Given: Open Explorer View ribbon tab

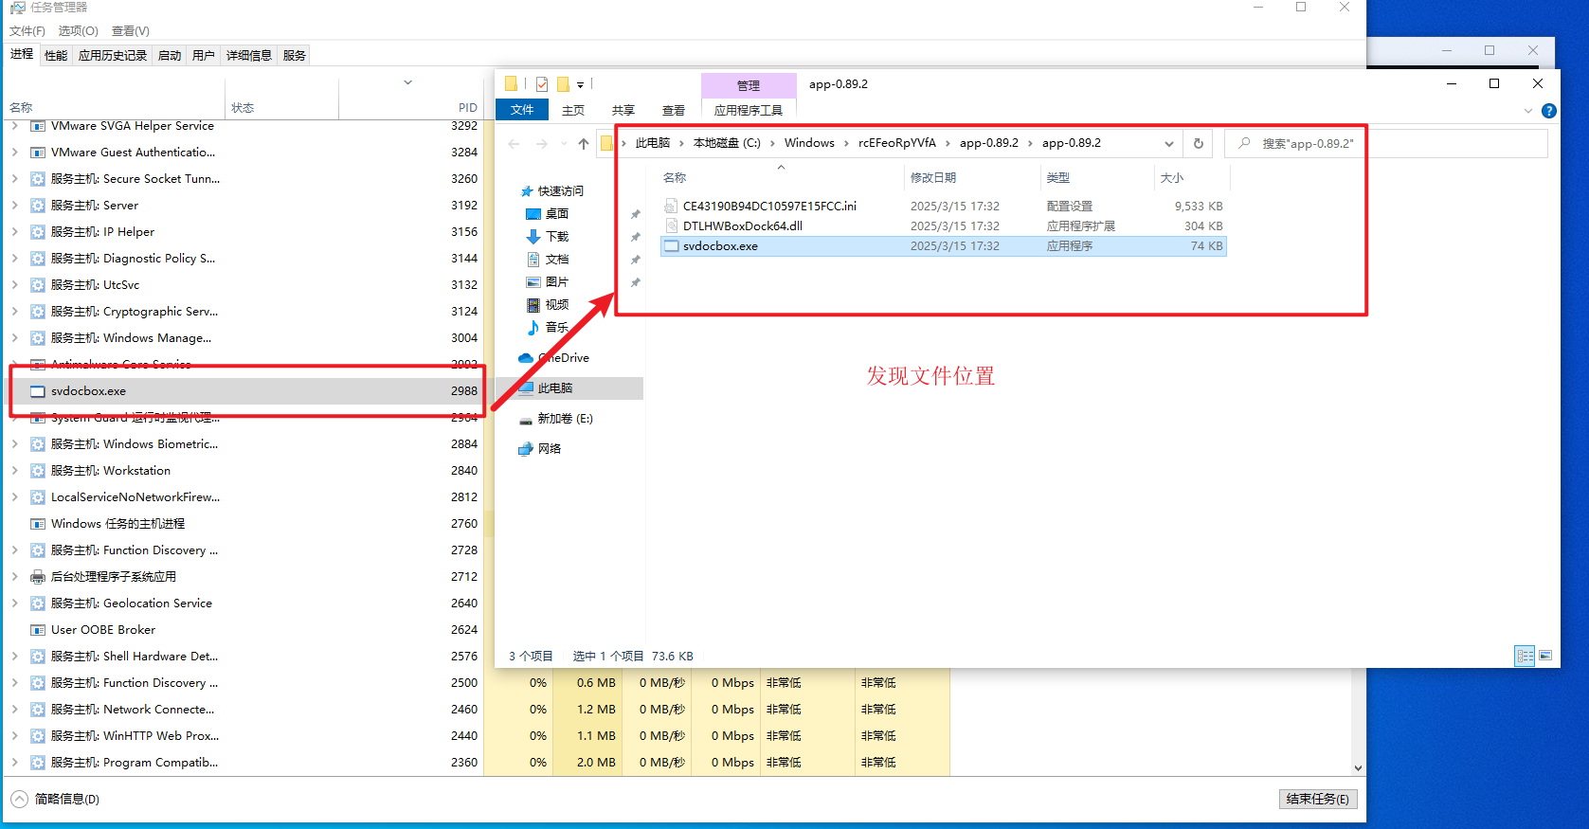Looking at the screenshot, I should click(x=674, y=110).
